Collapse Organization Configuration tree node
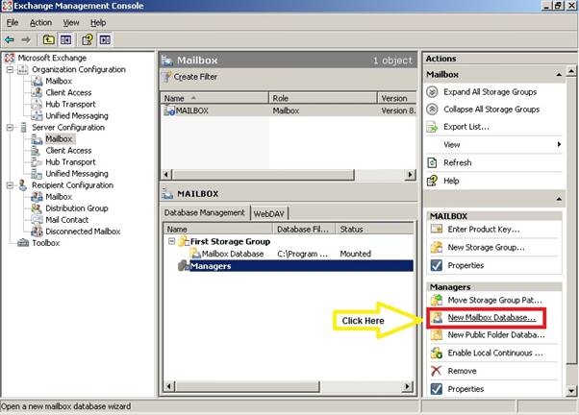Image resolution: width=579 pixels, height=415 pixels. (x=10, y=69)
